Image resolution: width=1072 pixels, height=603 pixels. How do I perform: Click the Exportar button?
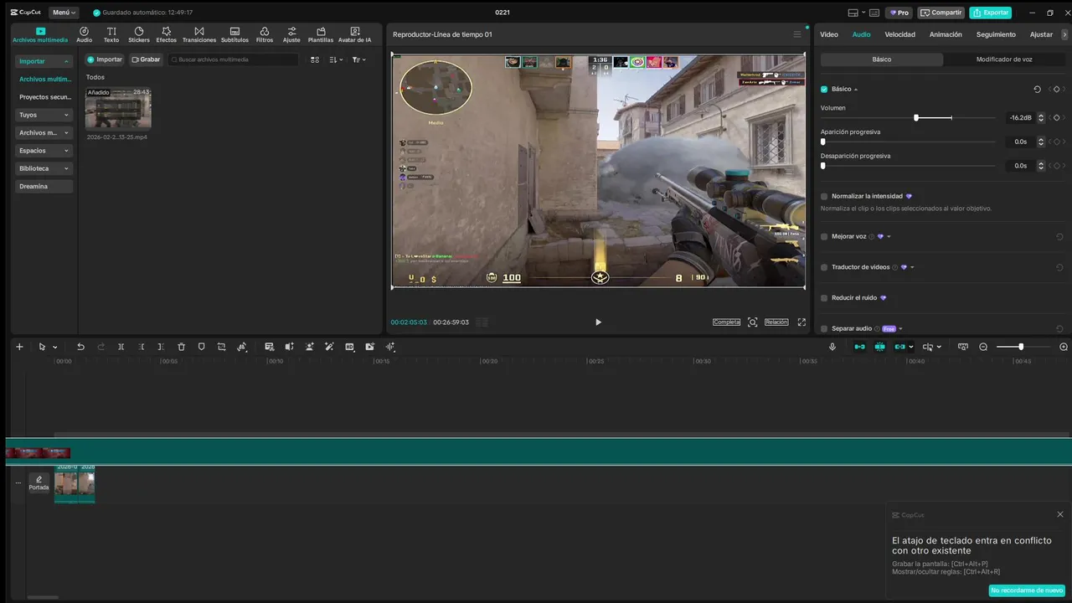coord(990,13)
